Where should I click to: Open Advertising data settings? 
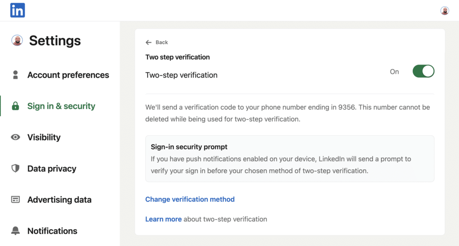point(60,199)
